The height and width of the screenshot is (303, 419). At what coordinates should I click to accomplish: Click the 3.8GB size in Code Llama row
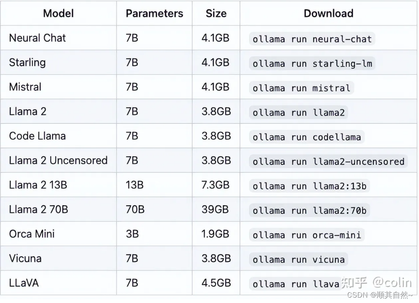click(216, 136)
